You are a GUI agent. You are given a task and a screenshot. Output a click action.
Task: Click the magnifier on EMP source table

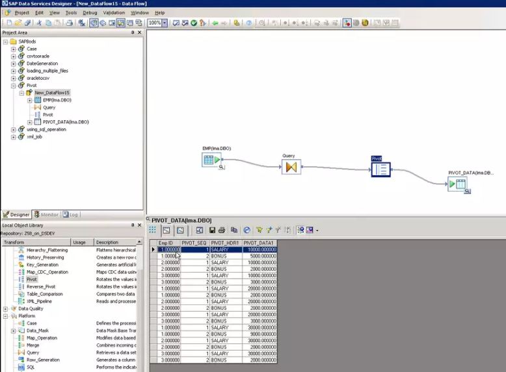click(x=221, y=167)
